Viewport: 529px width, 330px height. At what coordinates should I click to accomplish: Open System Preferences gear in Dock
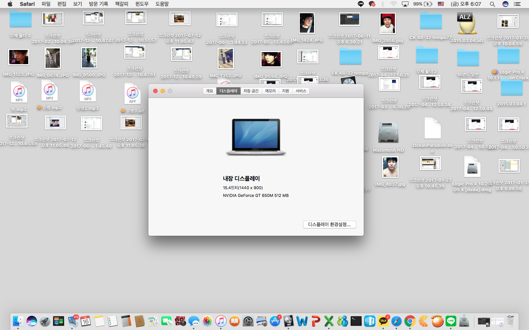(248, 321)
